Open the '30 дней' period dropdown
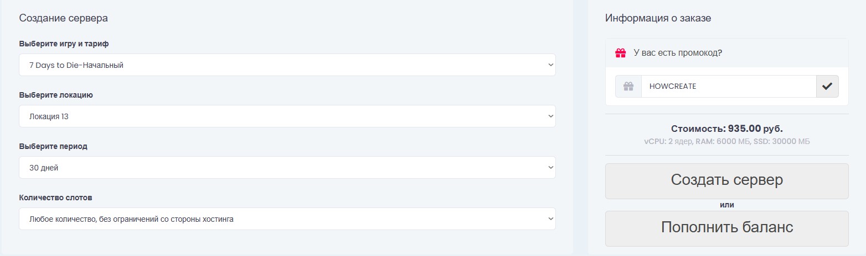866x256 pixels. pyautogui.click(x=287, y=168)
